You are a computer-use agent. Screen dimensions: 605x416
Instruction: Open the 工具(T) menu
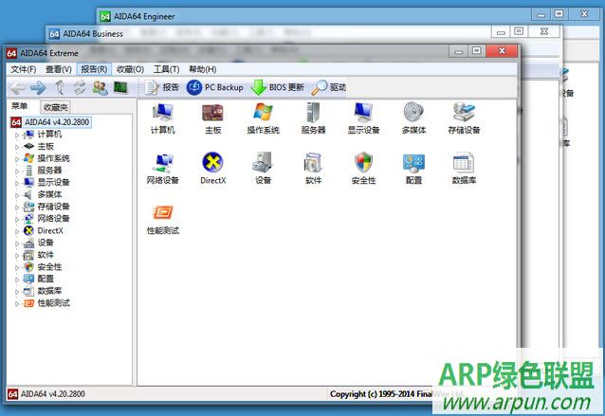pyautogui.click(x=167, y=69)
